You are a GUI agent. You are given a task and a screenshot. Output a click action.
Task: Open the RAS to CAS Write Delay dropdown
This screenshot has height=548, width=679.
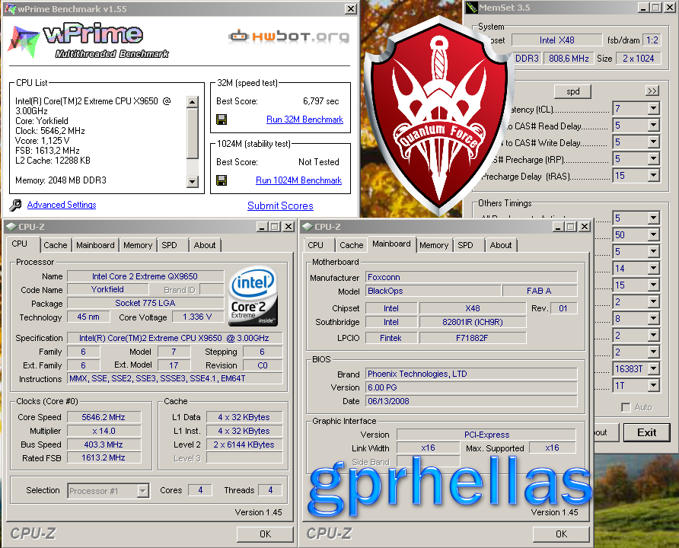(x=654, y=142)
